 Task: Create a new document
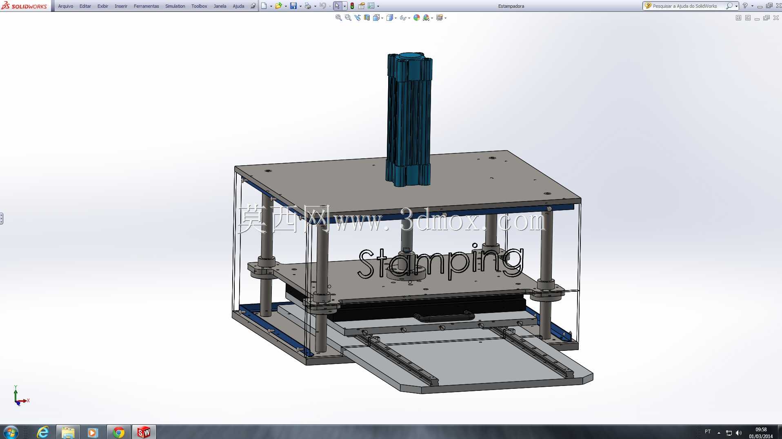coord(264,6)
